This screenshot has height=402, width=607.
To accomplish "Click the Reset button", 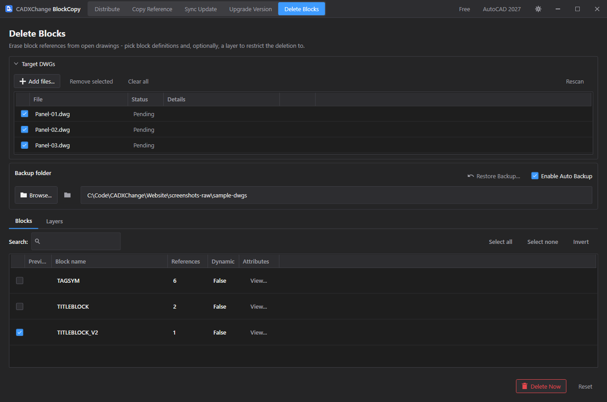I will (585, 386).
